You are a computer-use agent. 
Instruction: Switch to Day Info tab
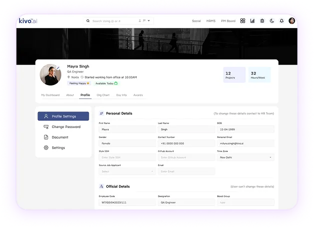[x=121, y=95]
